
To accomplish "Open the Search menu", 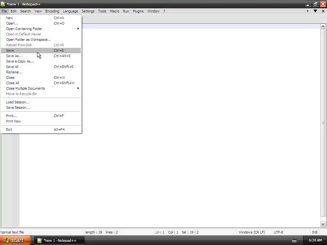I will click(26, 11).
